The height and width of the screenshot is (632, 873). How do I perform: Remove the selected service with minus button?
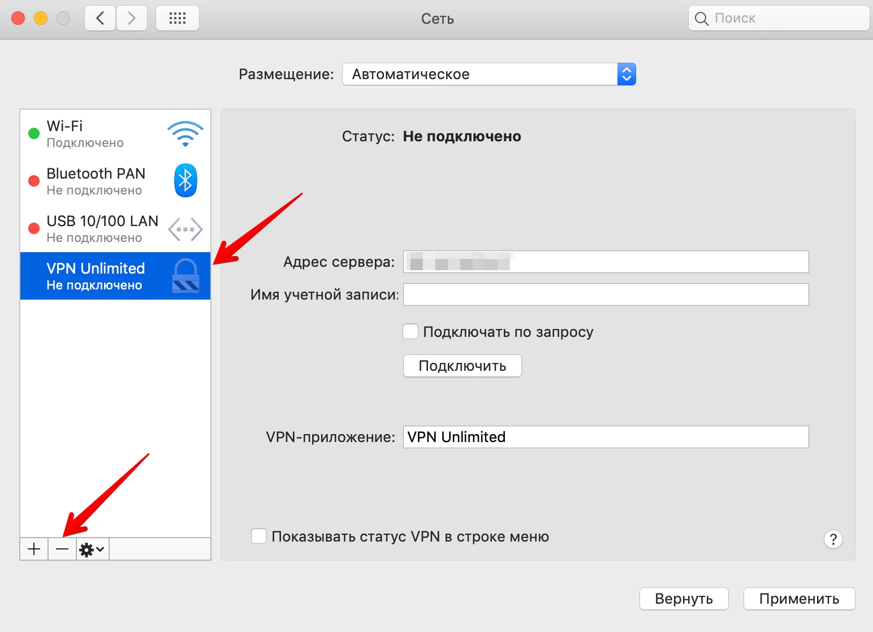point(62,549)
